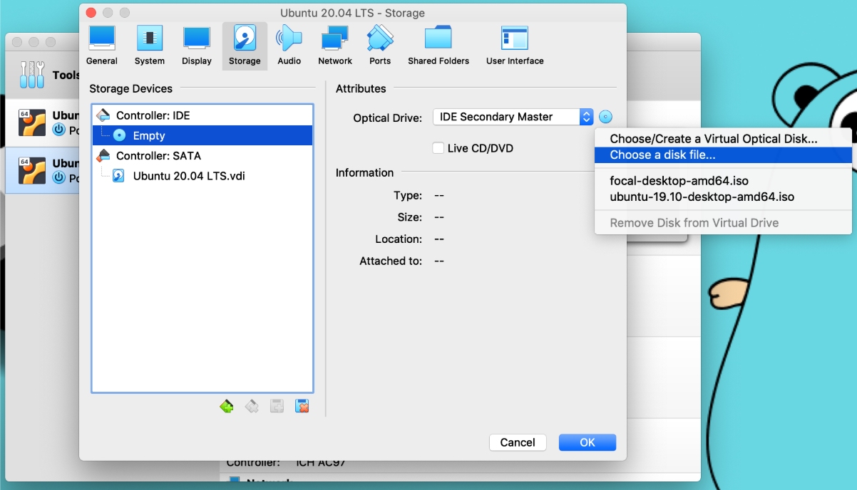The image size is (857, 490).
Task: Select the Storage settings tab
Action: 245,46
